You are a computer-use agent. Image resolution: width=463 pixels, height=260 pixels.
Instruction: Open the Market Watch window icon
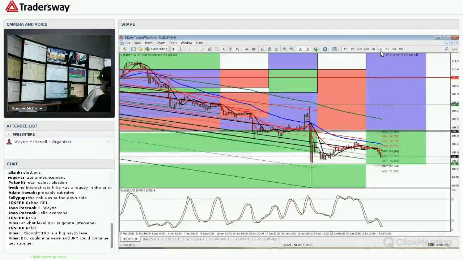133,49
